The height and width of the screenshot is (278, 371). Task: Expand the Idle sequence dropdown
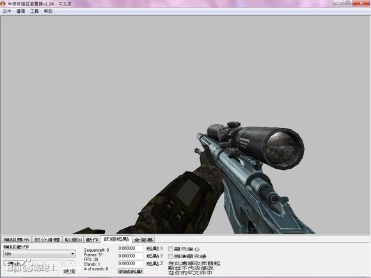click(x=40, y=254)
